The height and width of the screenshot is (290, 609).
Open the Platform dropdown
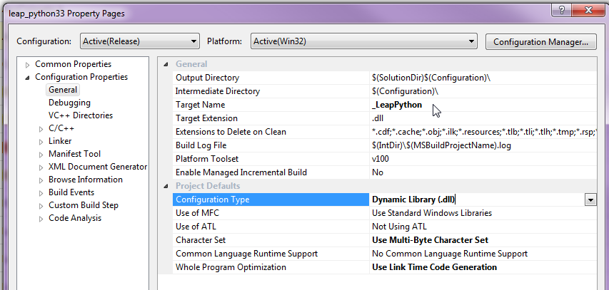(363, 41)
